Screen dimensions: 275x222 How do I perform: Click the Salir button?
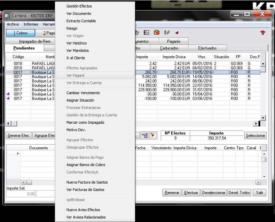pos(259,193)
